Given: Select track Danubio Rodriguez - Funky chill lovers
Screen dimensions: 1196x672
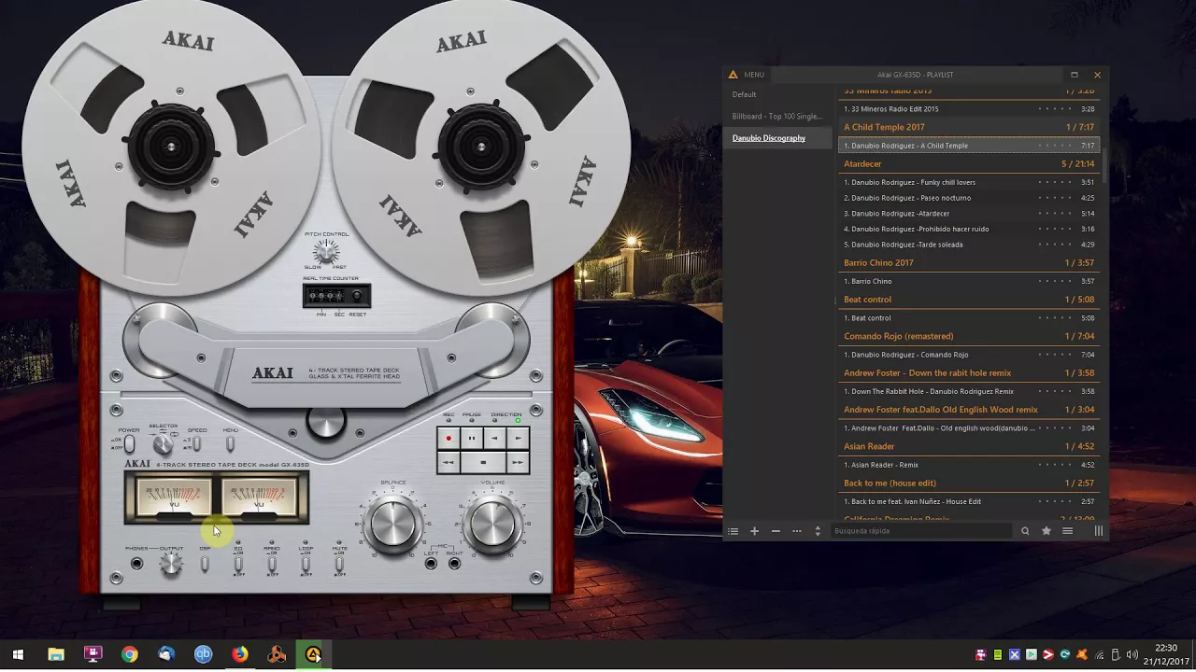Looking at the screenshot, I should (x=969, y=182).
